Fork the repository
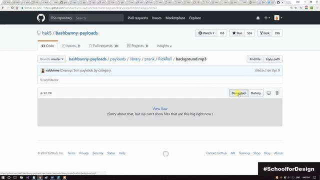 264,33
